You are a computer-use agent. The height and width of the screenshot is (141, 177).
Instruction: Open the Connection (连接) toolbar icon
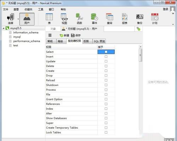tap(10, 19)
